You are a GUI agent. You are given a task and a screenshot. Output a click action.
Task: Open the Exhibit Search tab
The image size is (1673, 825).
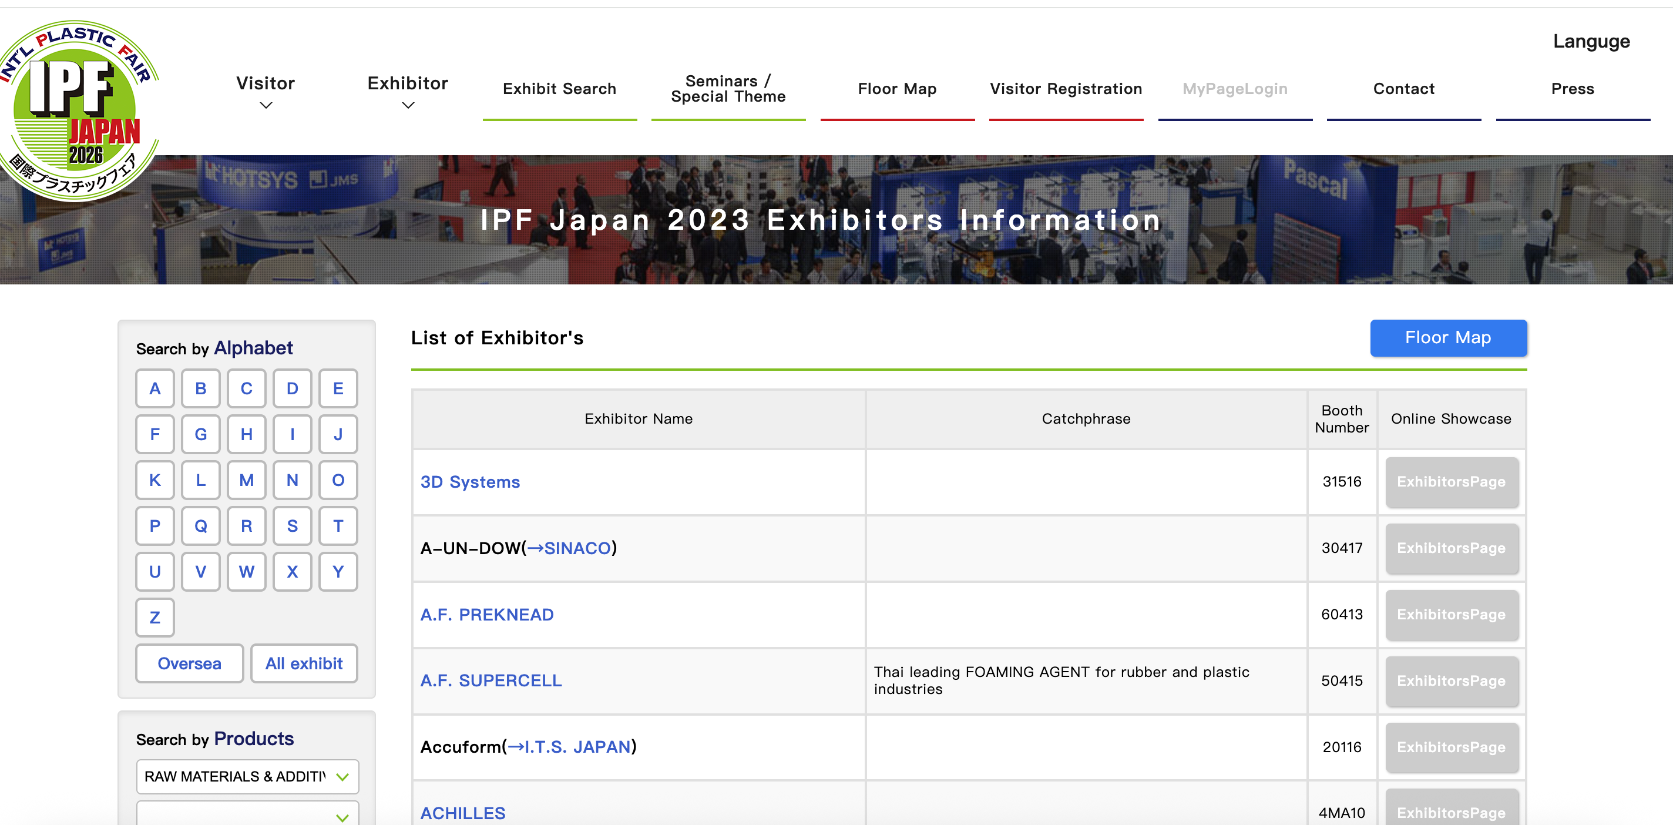(559, 89)
